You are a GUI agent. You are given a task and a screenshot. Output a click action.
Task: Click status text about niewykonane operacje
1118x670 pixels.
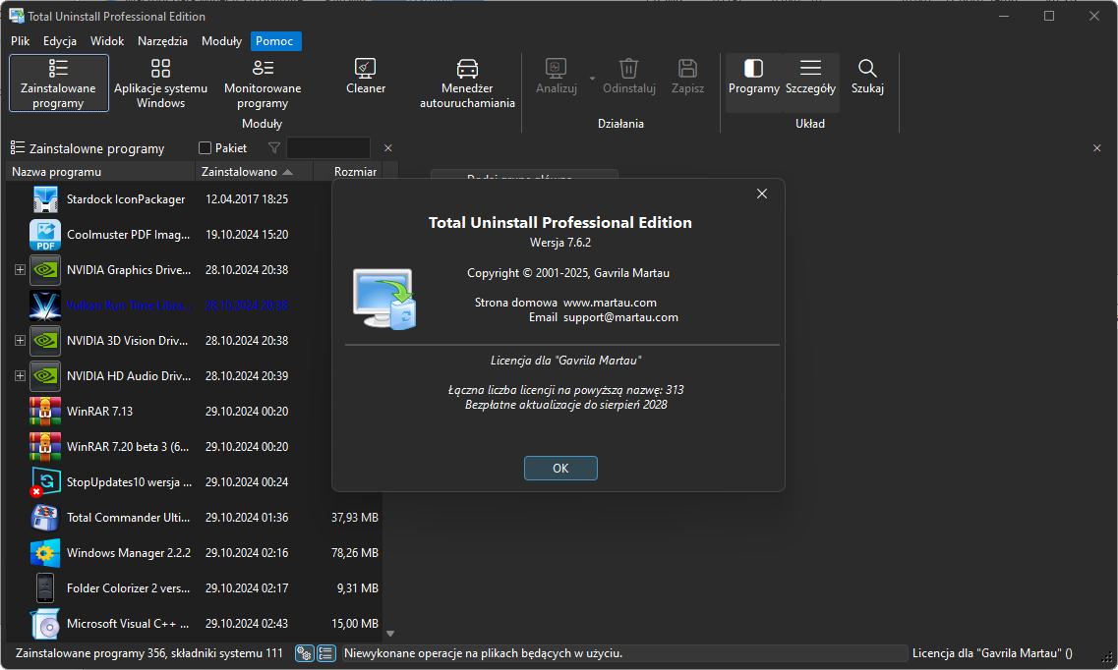tap(483, 653)
